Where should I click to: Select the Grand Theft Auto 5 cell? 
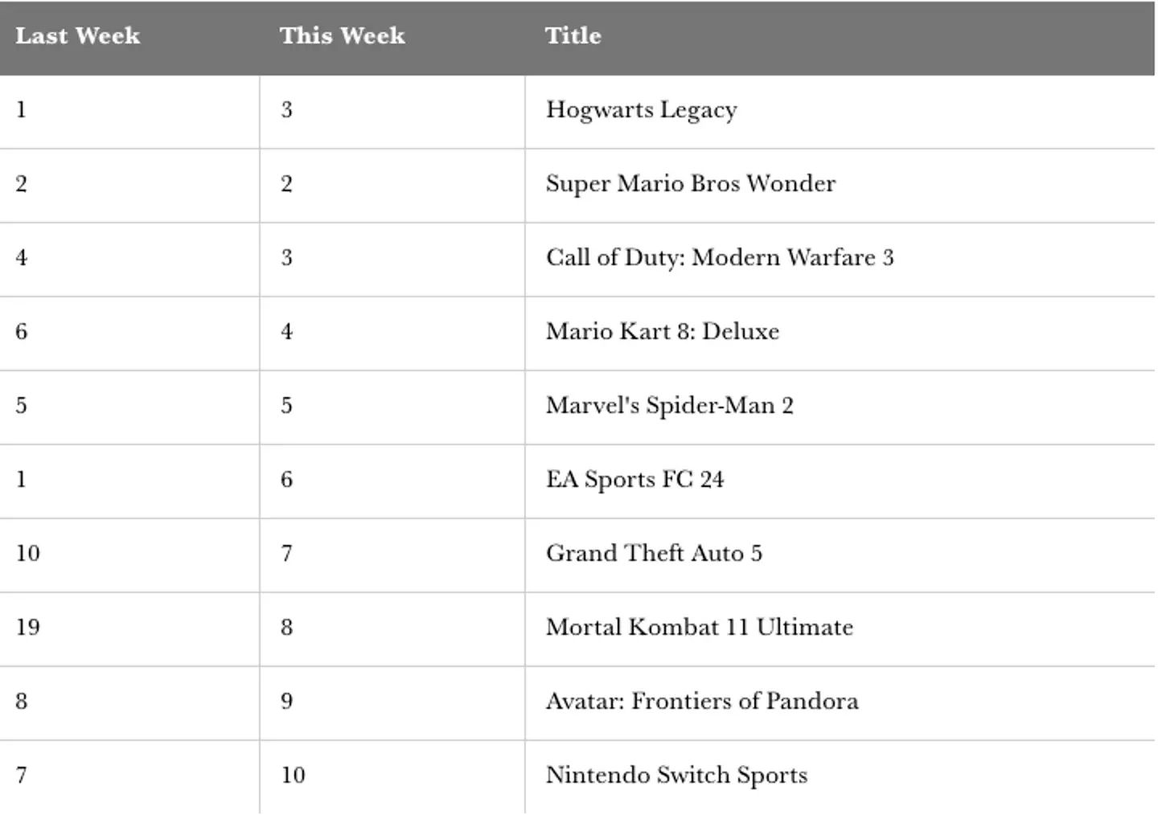pyautogui.click(x=653, y=554)
